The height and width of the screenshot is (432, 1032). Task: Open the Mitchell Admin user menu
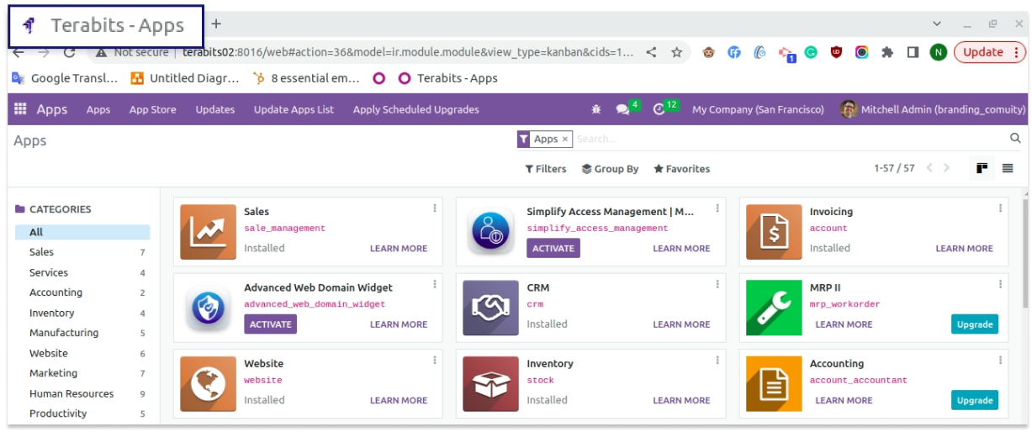tap(933, 109)
